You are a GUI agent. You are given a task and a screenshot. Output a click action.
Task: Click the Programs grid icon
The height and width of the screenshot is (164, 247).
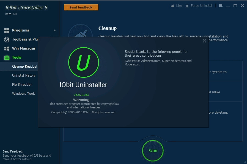point(7,30)
